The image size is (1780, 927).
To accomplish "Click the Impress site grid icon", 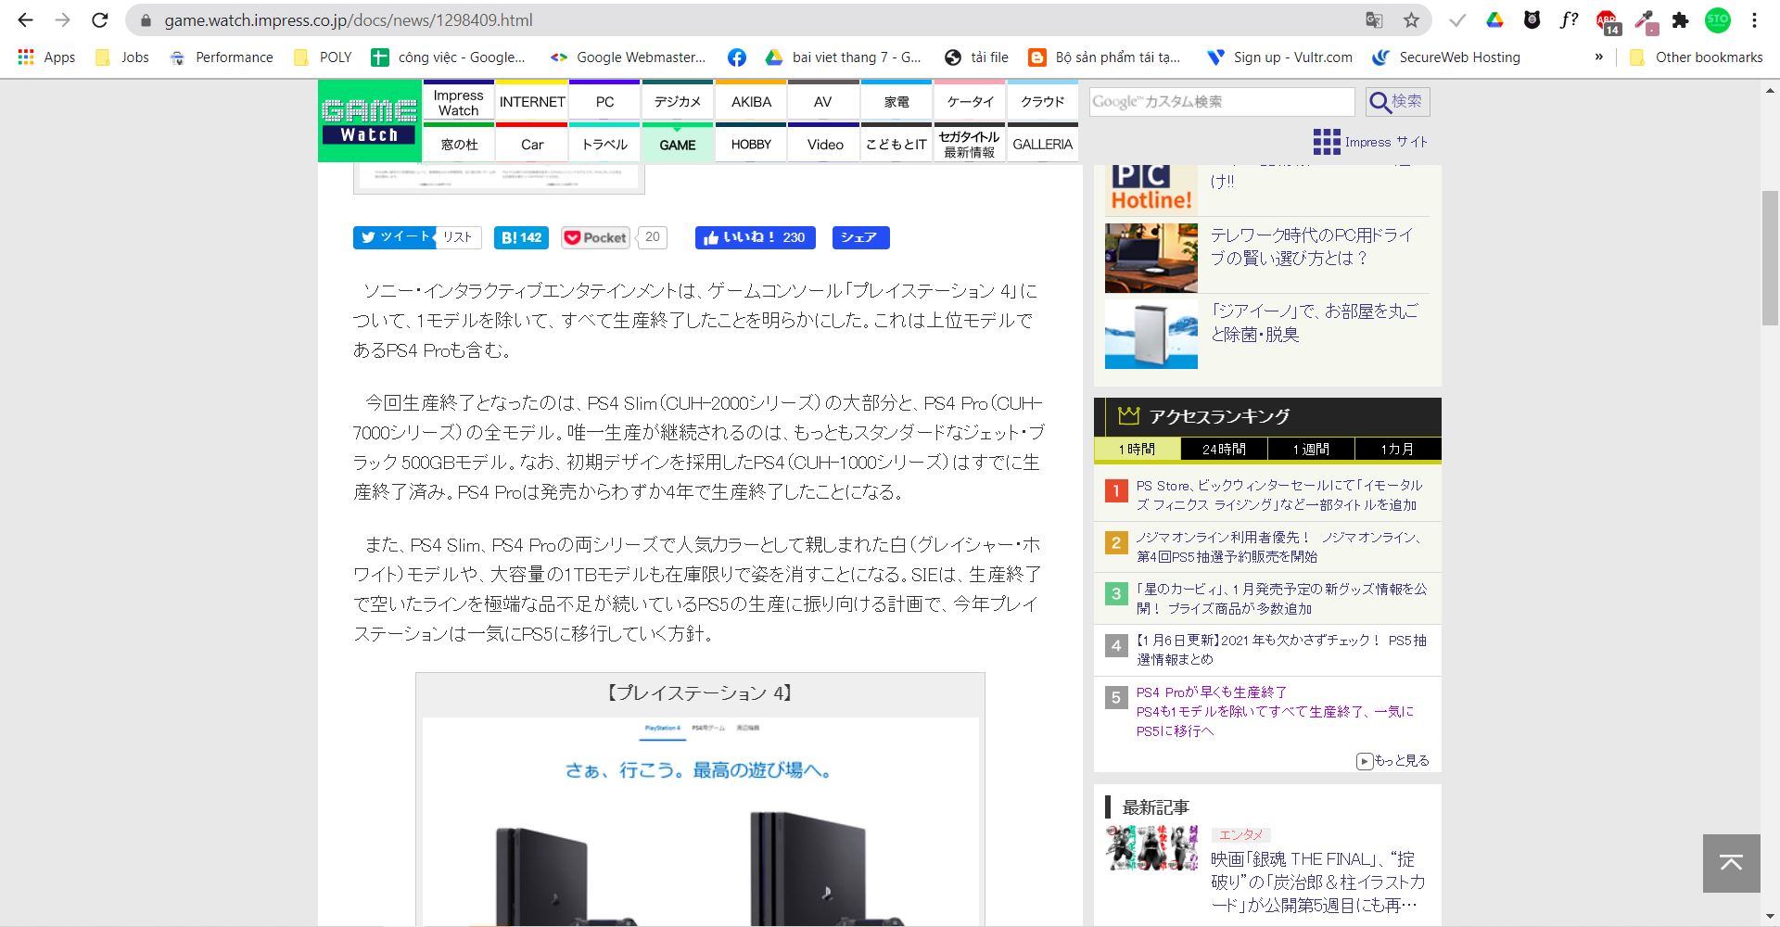I will (x=1326, y=142).
